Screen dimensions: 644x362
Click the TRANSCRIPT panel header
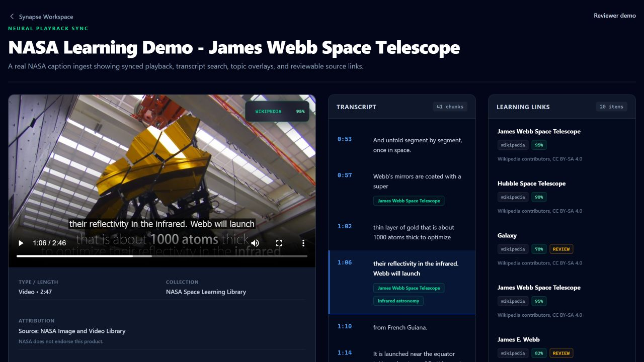pyautogui.click(x=356, y=107)
